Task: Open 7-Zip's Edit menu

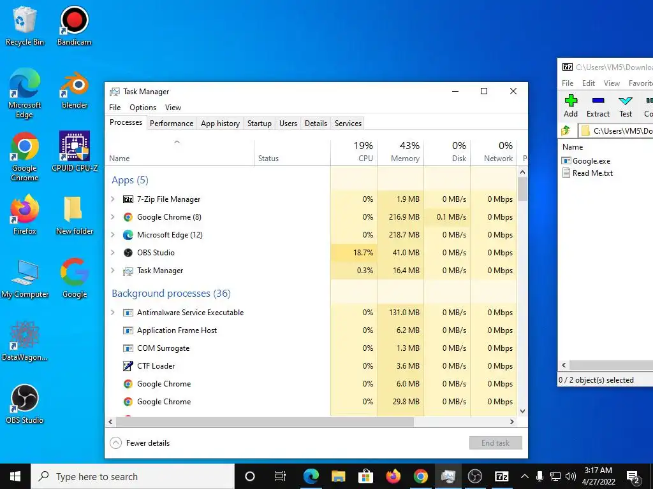Action: point(588,83)
